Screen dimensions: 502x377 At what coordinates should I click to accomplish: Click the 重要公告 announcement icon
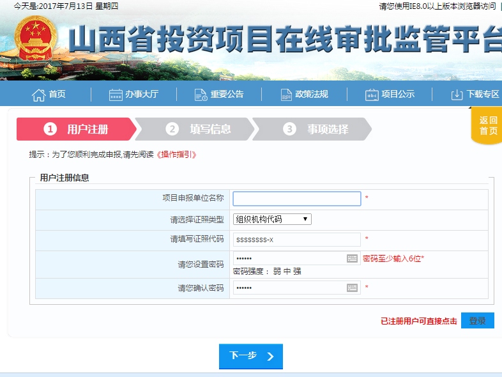201,95
